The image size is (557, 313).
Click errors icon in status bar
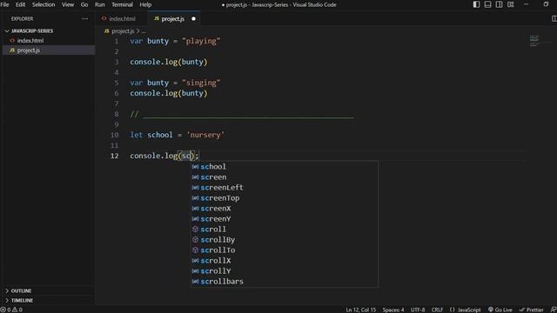[x=3, y=310]
